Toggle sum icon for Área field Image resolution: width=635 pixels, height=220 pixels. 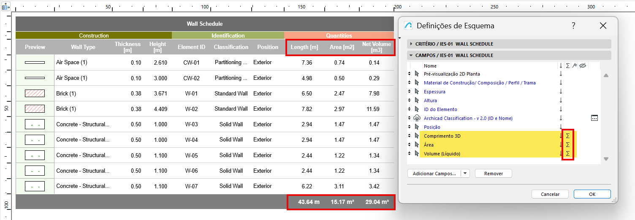567,145
